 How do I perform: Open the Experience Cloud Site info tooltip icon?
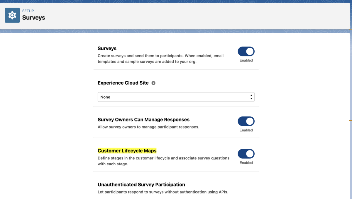tap(153, 83)
